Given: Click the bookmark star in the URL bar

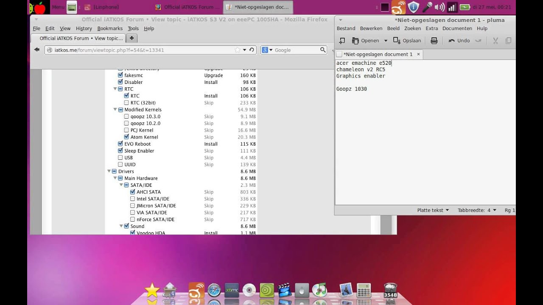Looking at the screenshot, I should pyautogui.click(x=238, y=50).
